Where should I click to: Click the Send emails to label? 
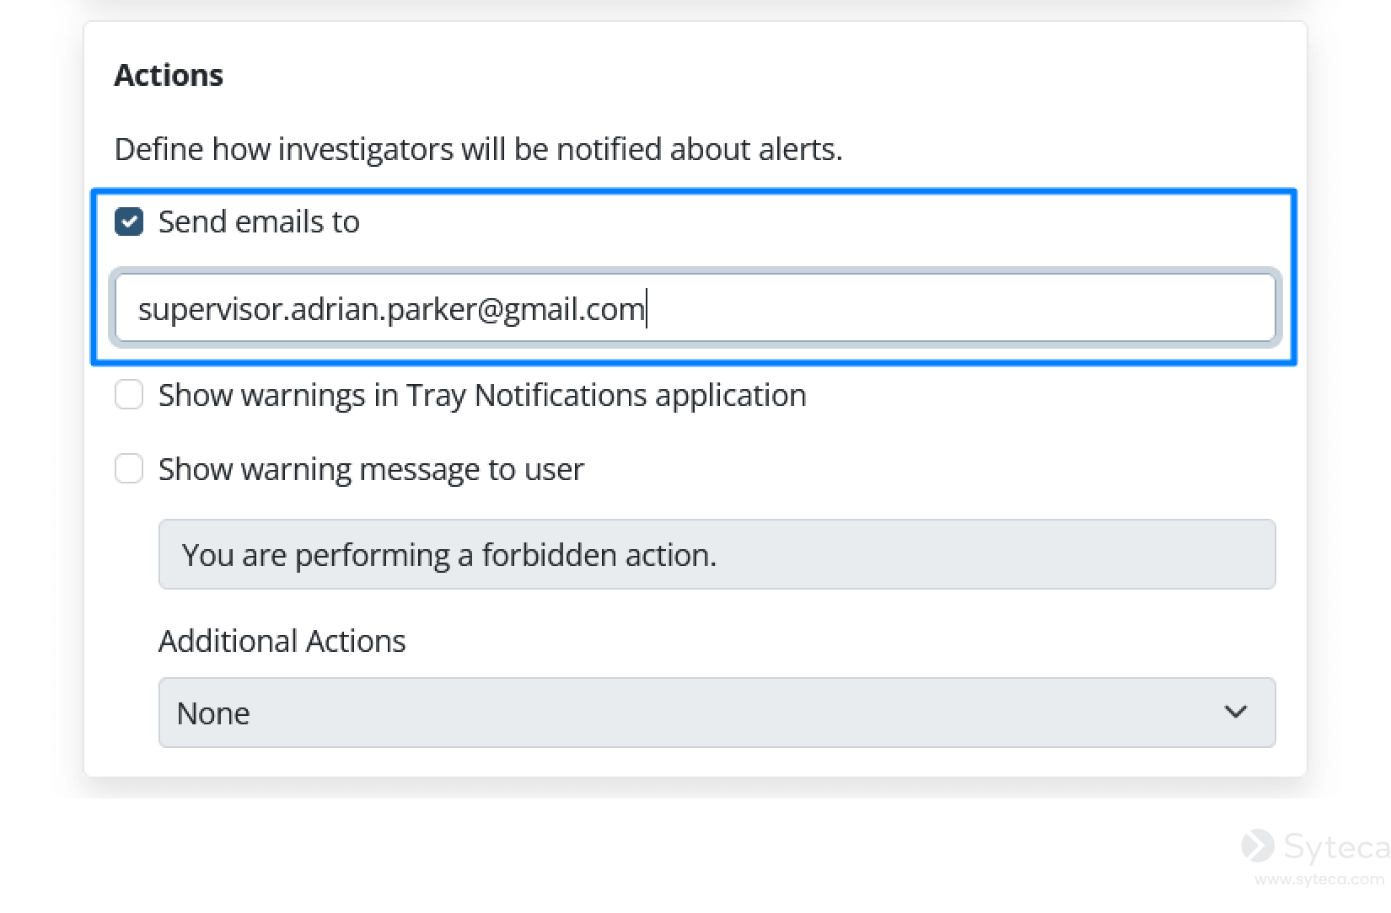point(259,222)
